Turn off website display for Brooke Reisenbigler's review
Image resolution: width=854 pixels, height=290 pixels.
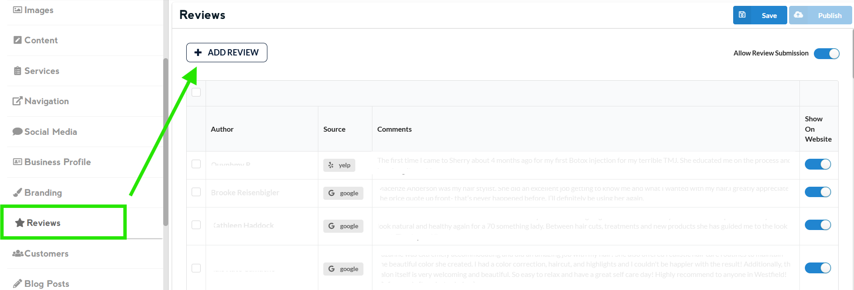817,192
